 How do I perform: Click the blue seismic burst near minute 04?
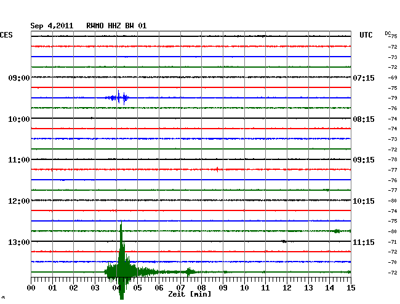pyautogui.click(x=118, y=97)
